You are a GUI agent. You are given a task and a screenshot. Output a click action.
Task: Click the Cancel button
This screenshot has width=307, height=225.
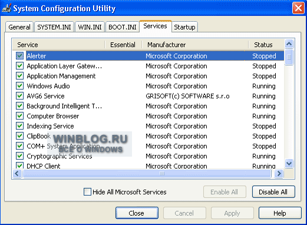[x=184, y=213]
